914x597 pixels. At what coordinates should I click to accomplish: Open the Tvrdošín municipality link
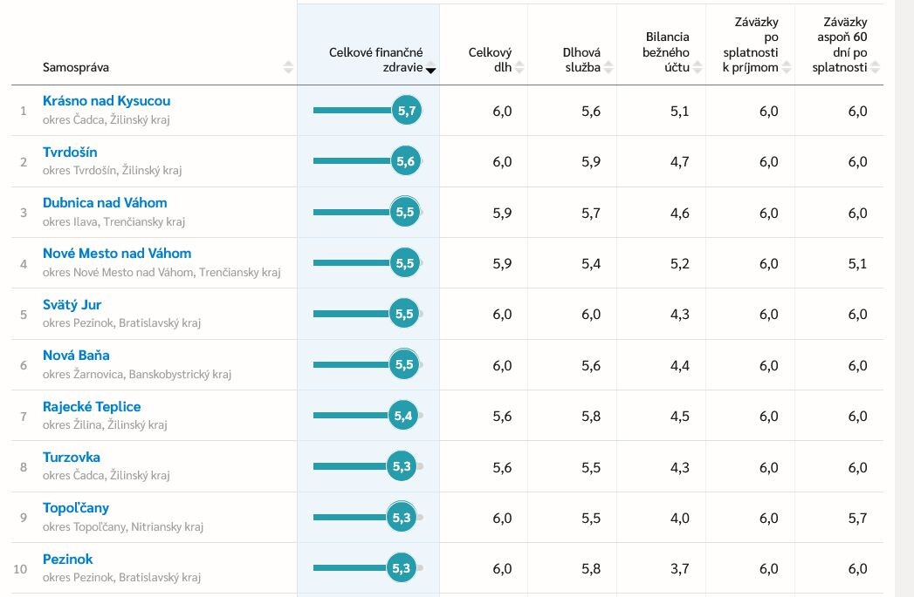[70, 152]
